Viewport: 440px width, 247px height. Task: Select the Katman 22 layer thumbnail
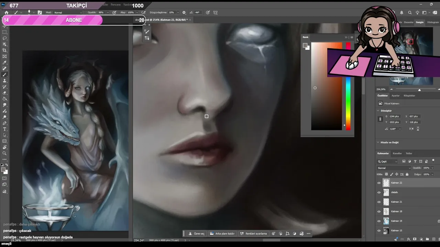[386, 183]
